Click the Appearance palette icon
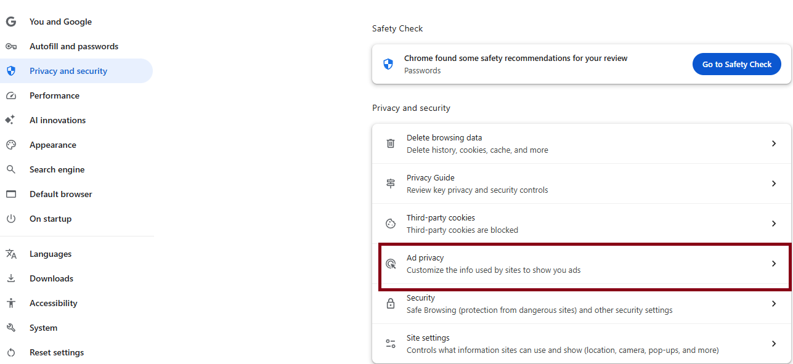The width and height of the screenshot is (793, 364). pyautogui.click(x=11, y=145)
